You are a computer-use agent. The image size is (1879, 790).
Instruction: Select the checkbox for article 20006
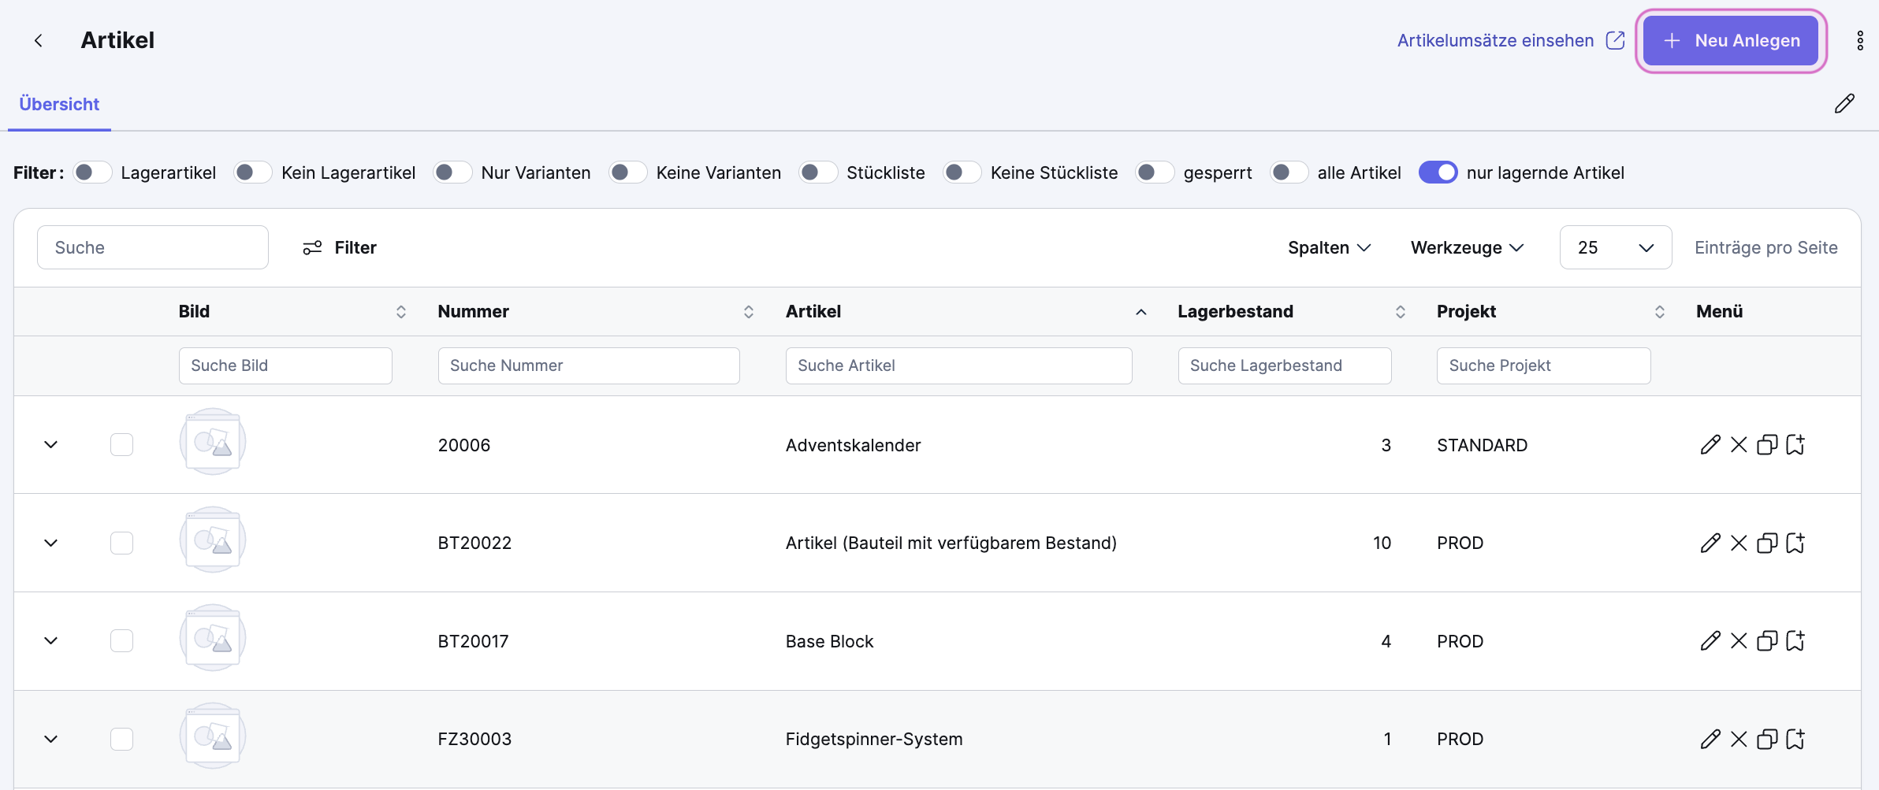pyautogui.click(x=121, y=445)
